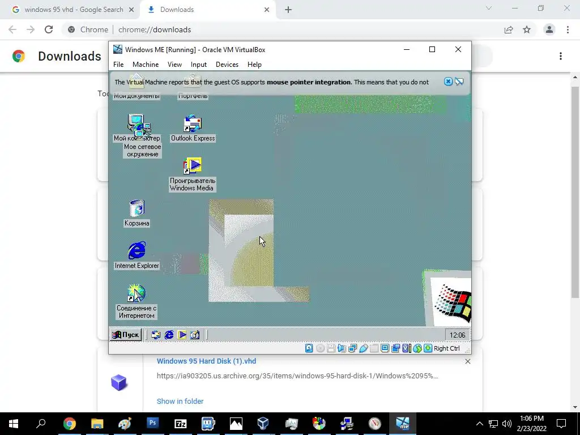Click the Downloads page vertical scrollbar

click(x=575, y=191)
